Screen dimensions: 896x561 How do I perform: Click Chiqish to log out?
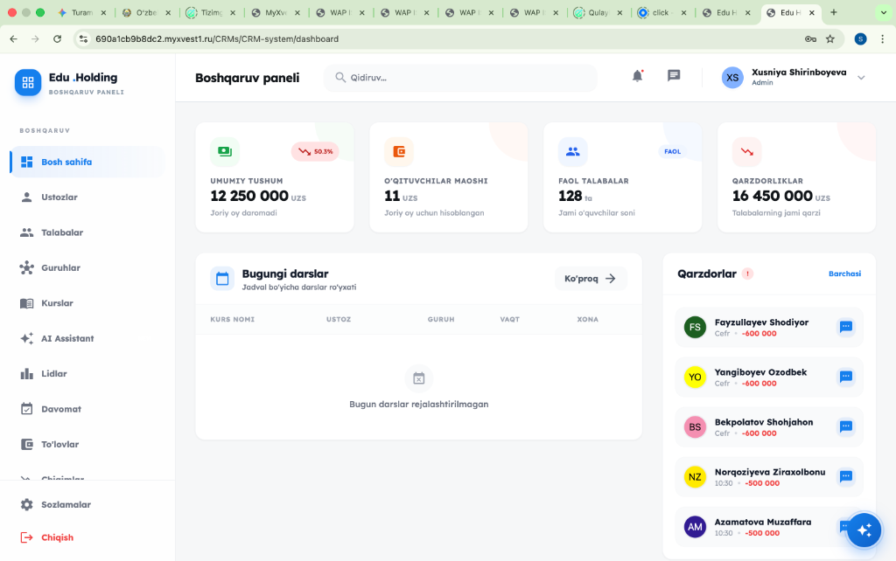click(x=87, y=537)
